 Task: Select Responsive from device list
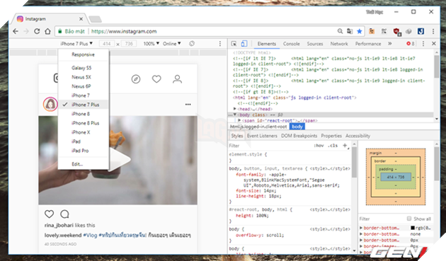click(x=83, y=54)
